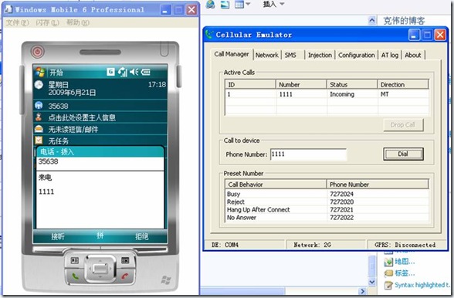The height and width of the screenshot is (298, 454).
Task: Tap the GPRS status G icon
Action: pos(110,72)
